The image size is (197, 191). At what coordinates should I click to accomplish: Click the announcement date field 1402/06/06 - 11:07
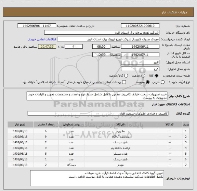click(37, 26)
